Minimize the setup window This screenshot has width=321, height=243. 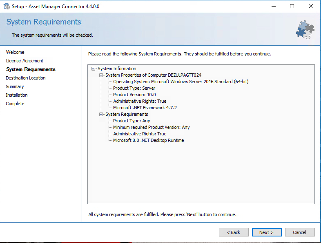[x=273, y=6]
